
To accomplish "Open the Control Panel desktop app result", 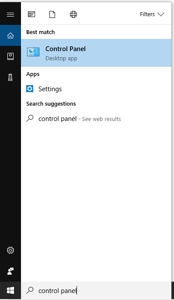I will pyautogui.click(x=96, y=53).
